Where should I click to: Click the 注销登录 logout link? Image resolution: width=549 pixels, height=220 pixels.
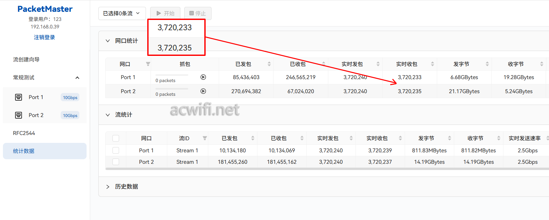tap(44, 37)
